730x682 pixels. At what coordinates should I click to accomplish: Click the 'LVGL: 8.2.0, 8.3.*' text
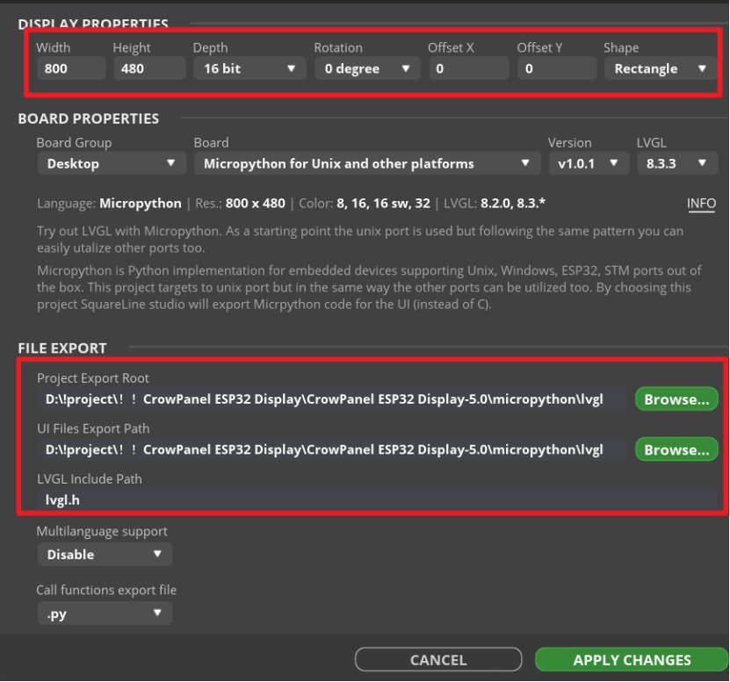point(495,204)
